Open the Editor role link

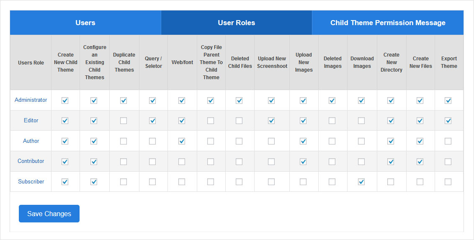click(x=31, y=121)
